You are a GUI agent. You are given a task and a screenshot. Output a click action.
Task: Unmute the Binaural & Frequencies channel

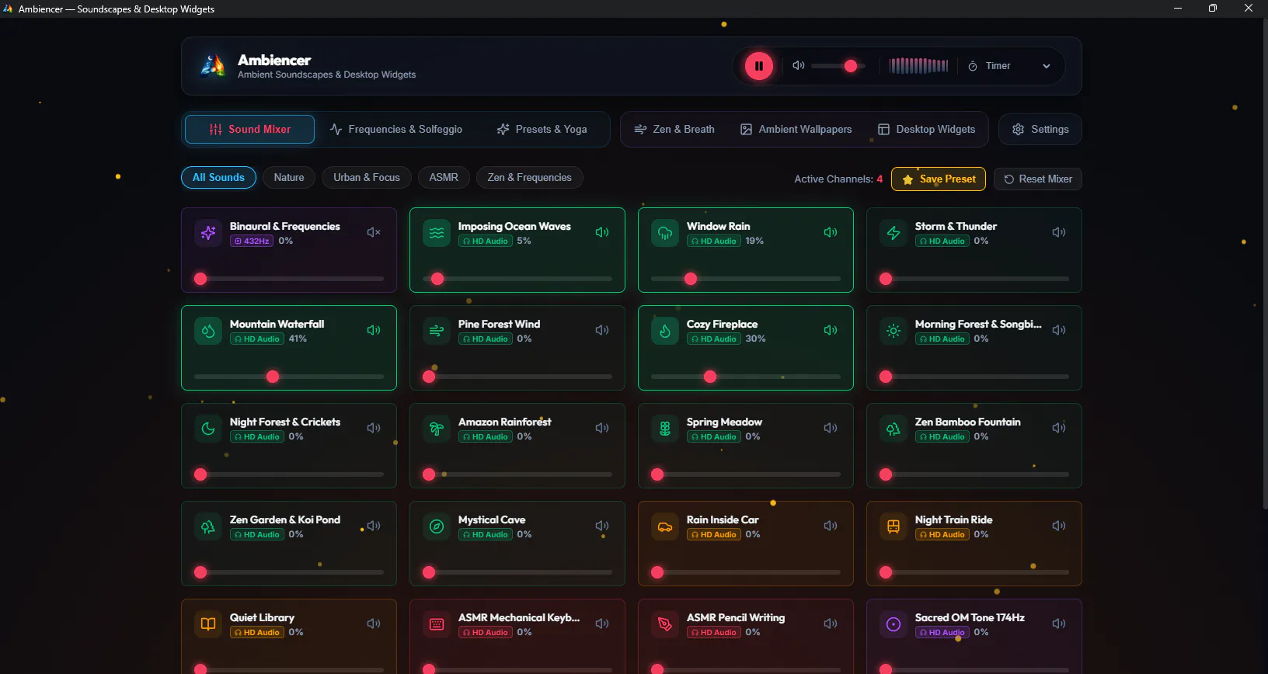(374, 232)
